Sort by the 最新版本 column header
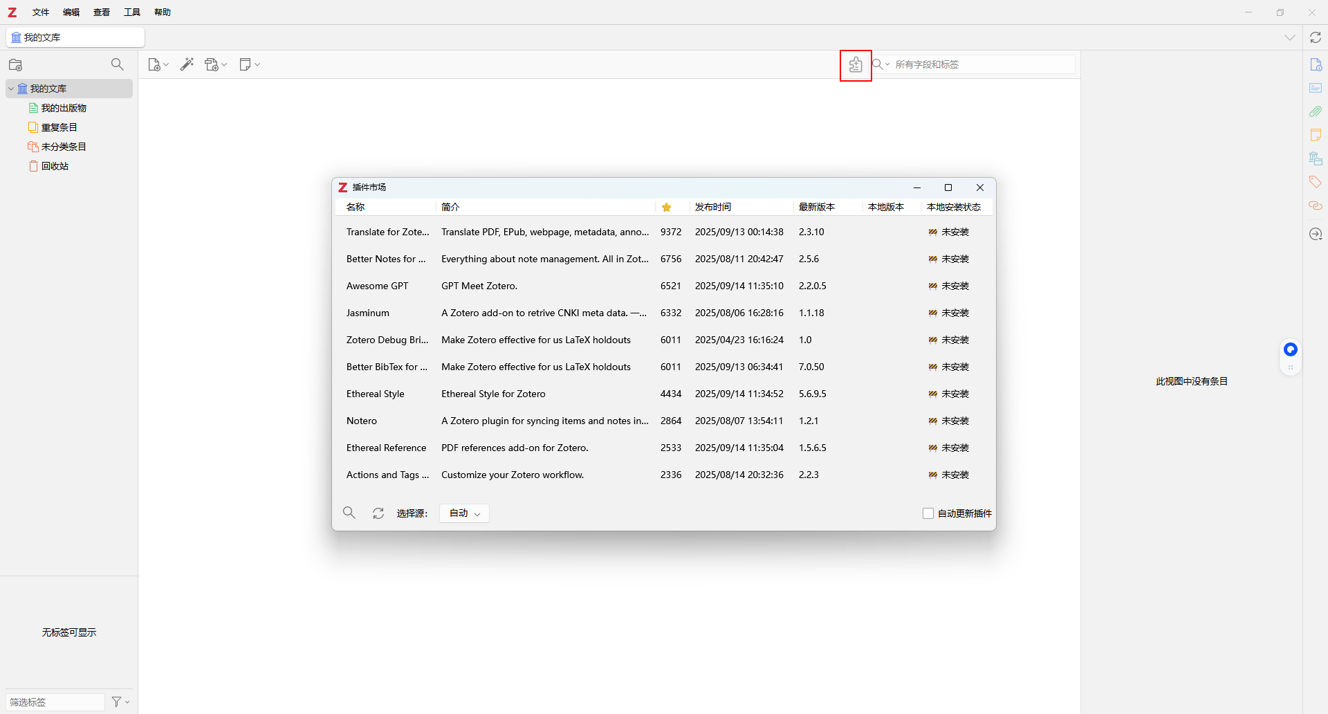1328x714 pixels. [828, 207]
